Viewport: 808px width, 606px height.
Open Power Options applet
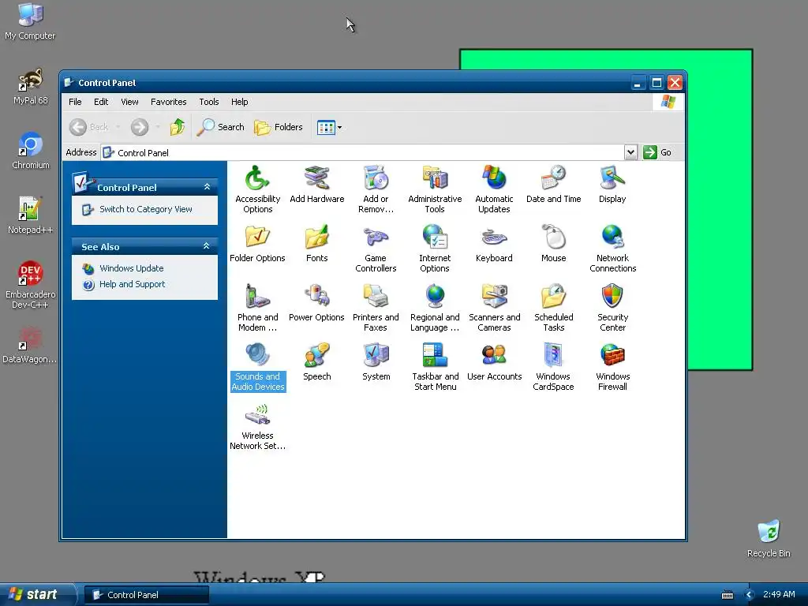coord(317,304)
